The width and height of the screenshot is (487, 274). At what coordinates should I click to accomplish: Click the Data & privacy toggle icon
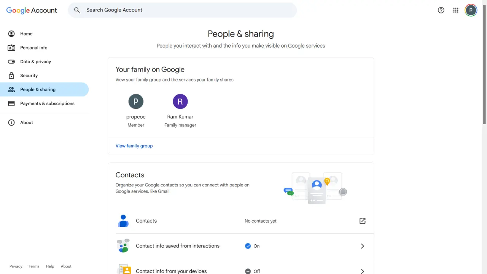click(x=11, y=62)
